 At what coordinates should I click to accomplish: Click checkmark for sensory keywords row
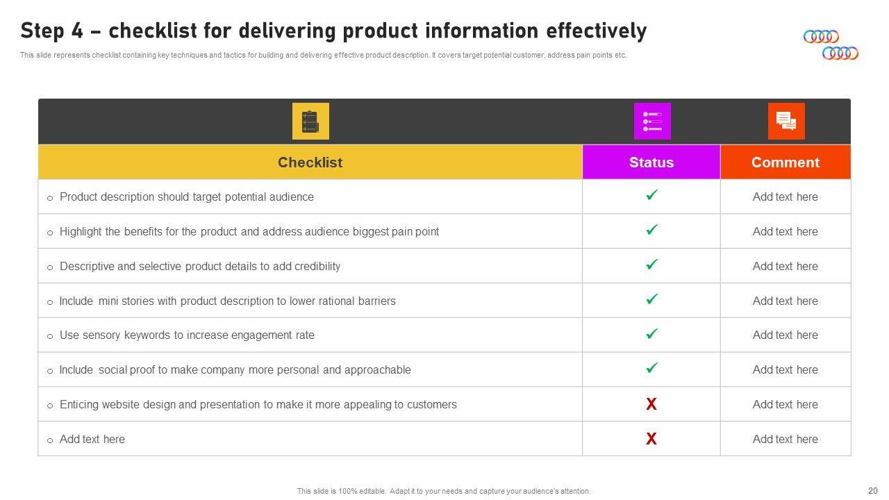click(x=651, y=334)
